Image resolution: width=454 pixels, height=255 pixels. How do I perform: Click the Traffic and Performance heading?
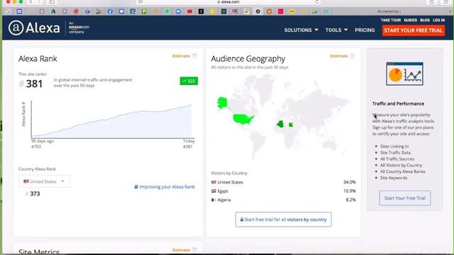398,103
